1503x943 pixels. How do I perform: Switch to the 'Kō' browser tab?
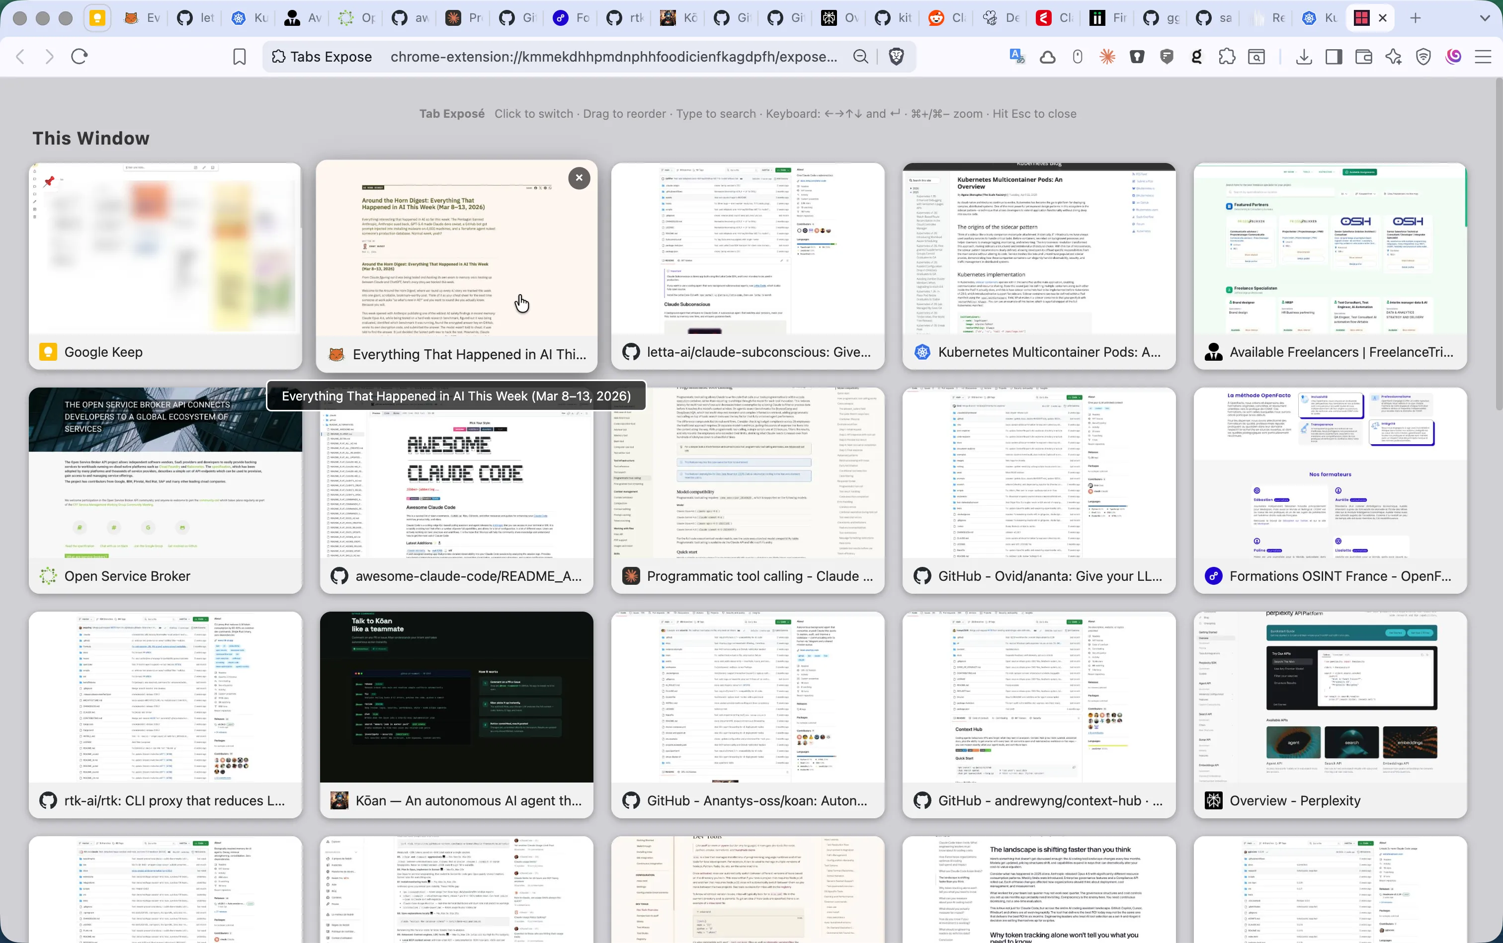click(x=679, y=18)
